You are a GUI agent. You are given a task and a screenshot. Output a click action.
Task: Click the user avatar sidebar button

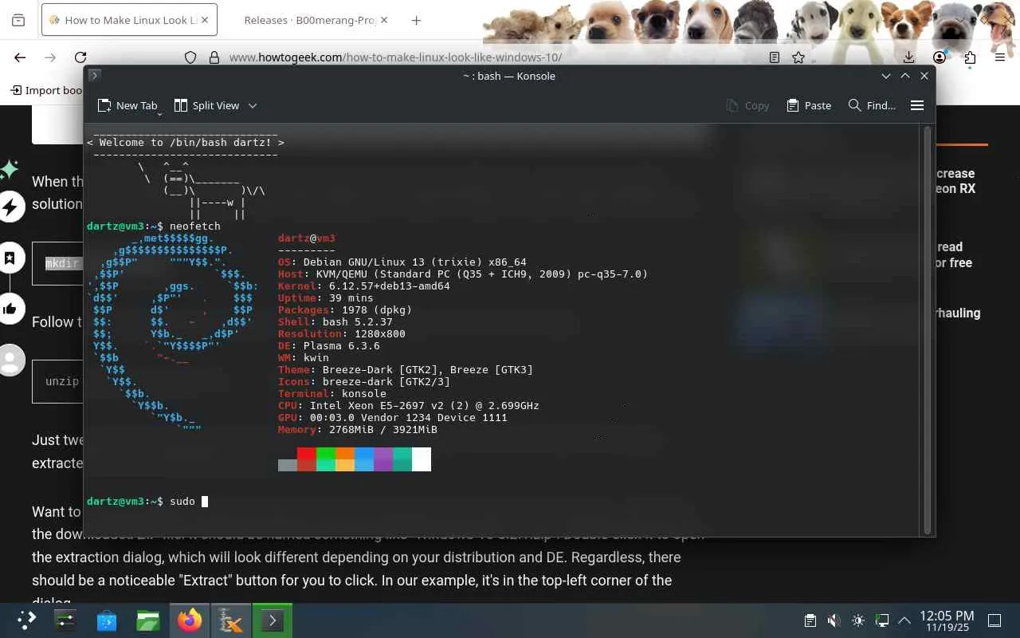(x=10, y=360)
